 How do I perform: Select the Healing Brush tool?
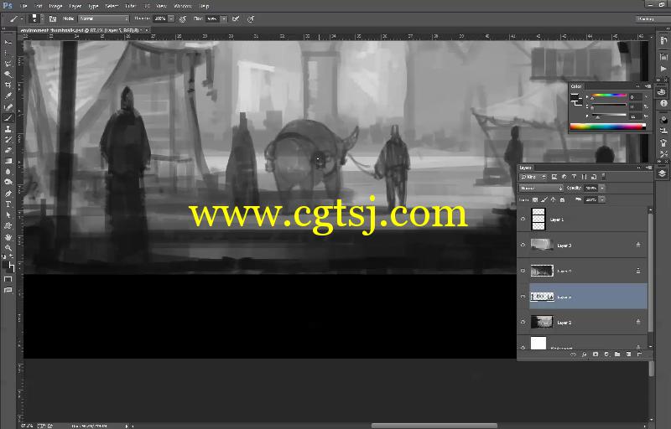pyautogui.click(x=8, y=107)
